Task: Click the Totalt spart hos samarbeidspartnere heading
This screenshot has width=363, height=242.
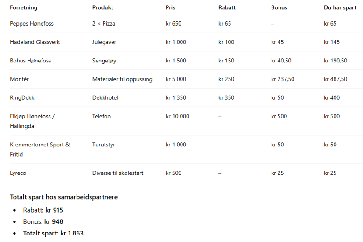Action: tap(63, 197)
